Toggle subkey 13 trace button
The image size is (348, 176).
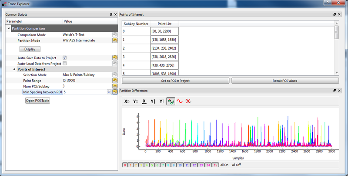(201, 165)
